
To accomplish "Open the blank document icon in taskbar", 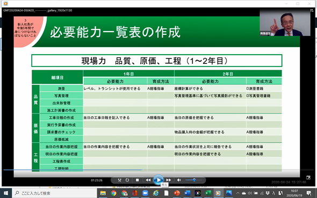I will pos(166,193).
